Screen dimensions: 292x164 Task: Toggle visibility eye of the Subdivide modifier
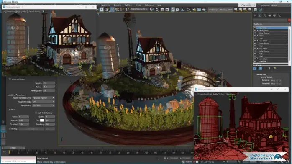tap(255, 61)
